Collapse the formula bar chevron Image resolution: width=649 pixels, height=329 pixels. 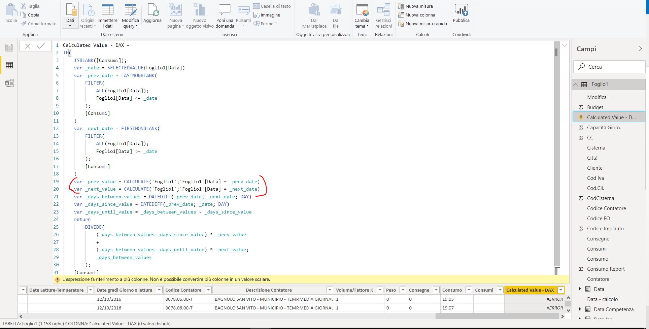[565, 45]
